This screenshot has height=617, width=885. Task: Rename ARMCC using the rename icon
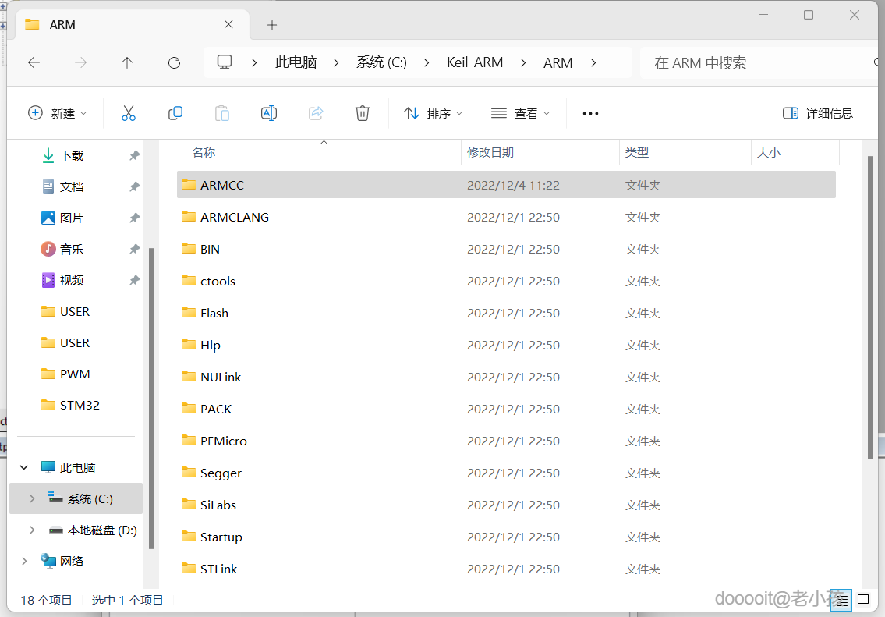(268, 113)
